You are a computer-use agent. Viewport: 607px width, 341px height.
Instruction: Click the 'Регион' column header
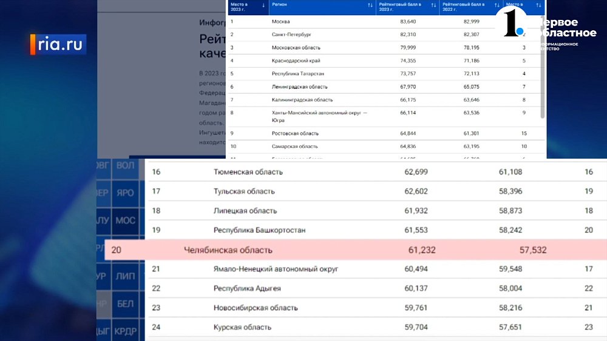point(280,5)
